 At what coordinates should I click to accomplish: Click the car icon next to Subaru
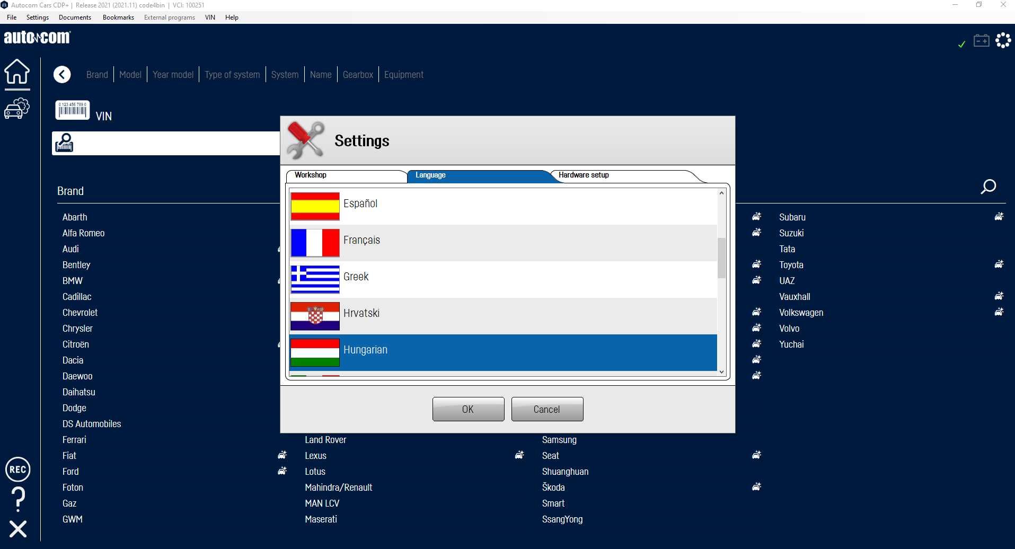(x=999, y=216)
